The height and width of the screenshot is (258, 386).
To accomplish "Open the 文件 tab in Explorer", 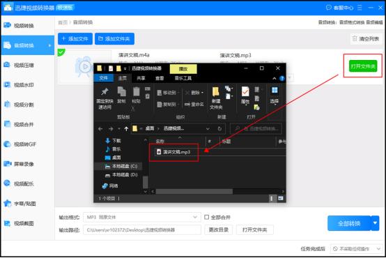I will (104, 78).
